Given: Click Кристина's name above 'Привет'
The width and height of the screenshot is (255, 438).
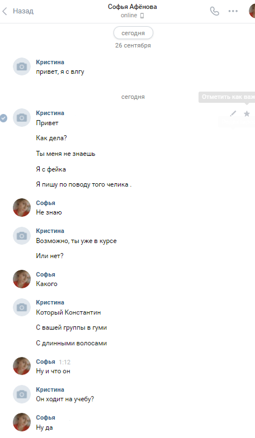Looking at the screenshot, I should coord(50,113).
